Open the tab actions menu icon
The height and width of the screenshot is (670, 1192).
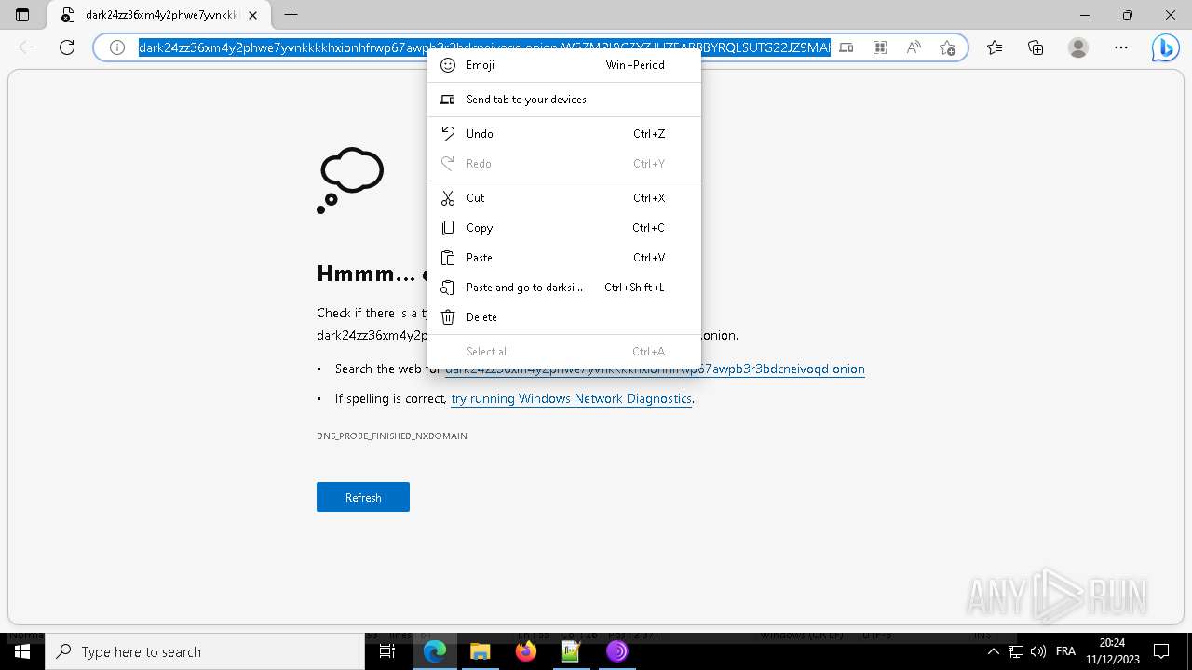[22, 15]
